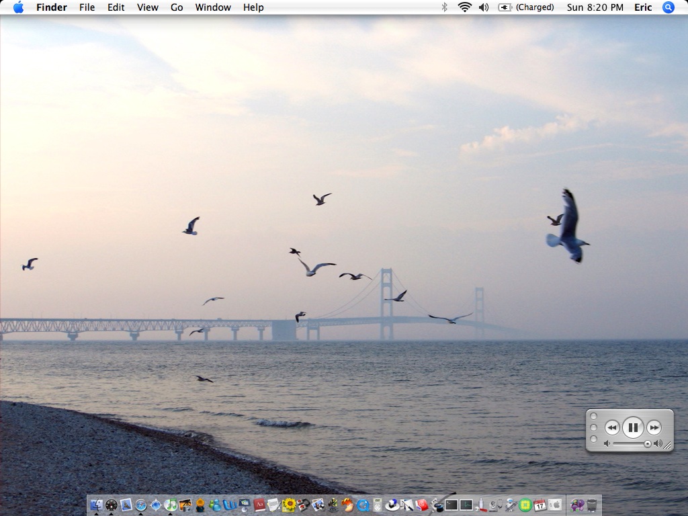Pause playback in the iTunes mini player
688x516 pixels.
tap(633, 427)
